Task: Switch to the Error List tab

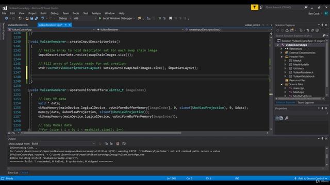Action: pyautogui.click(x=13, y=173)
